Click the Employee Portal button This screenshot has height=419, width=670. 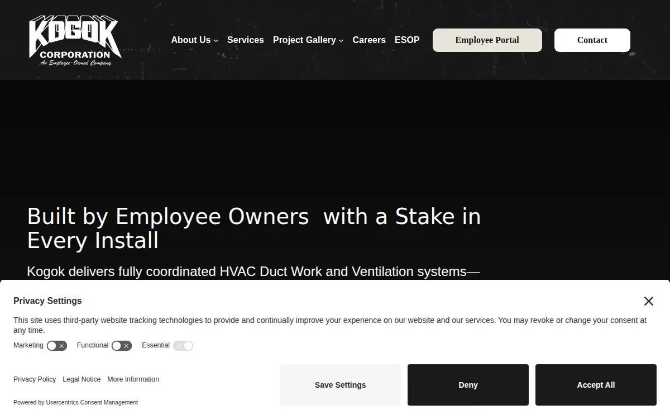(x=487, y=40)
